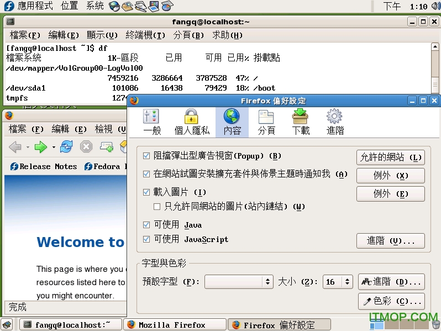Click the green forward arrow in Firefox
441x331 pixels.
[x=41, y=147]
